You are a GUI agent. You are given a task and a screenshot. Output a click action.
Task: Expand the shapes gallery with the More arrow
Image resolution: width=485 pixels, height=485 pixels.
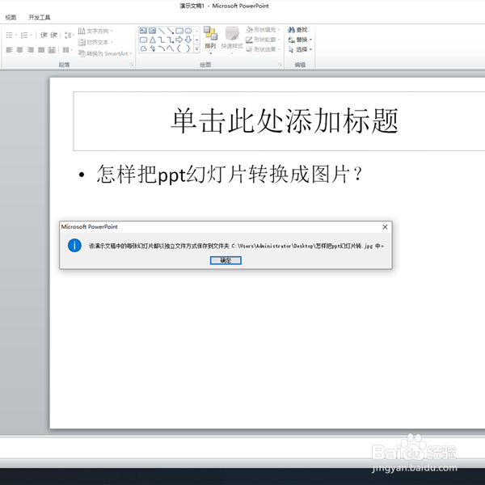coord(196,48)
